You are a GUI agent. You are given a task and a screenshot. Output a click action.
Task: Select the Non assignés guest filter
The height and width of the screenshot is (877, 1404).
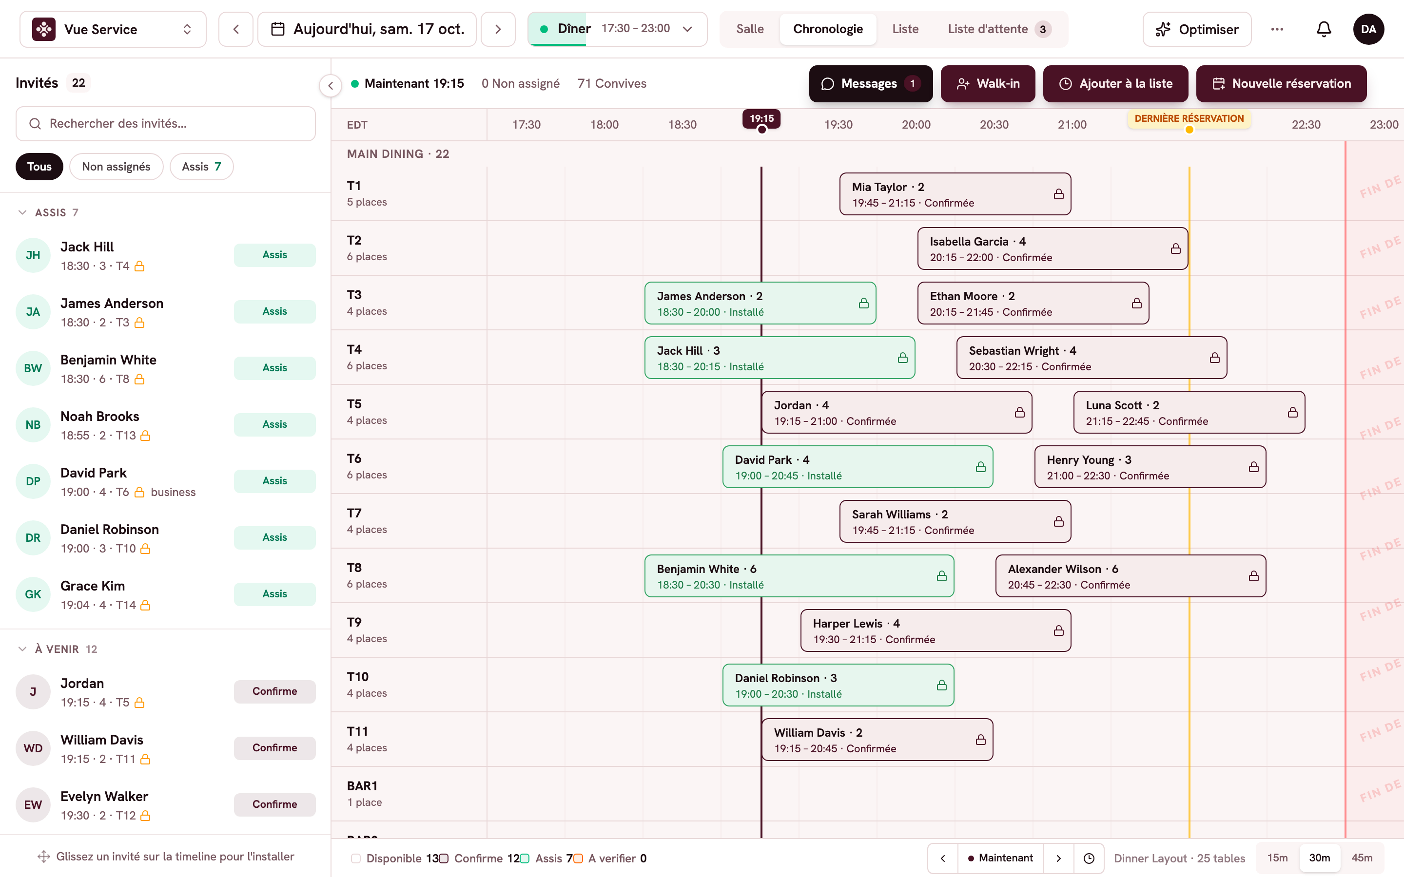coord(116,167)
